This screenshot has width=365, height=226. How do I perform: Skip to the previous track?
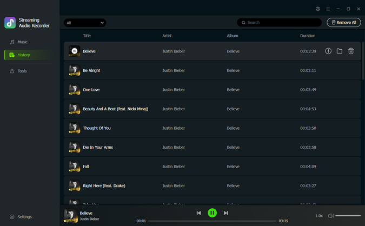(x=198, y=213)
